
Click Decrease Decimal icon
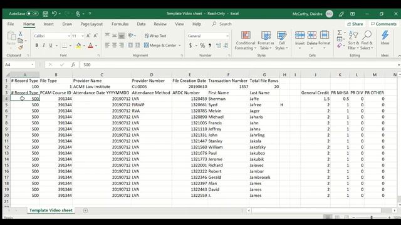(226, 46)
